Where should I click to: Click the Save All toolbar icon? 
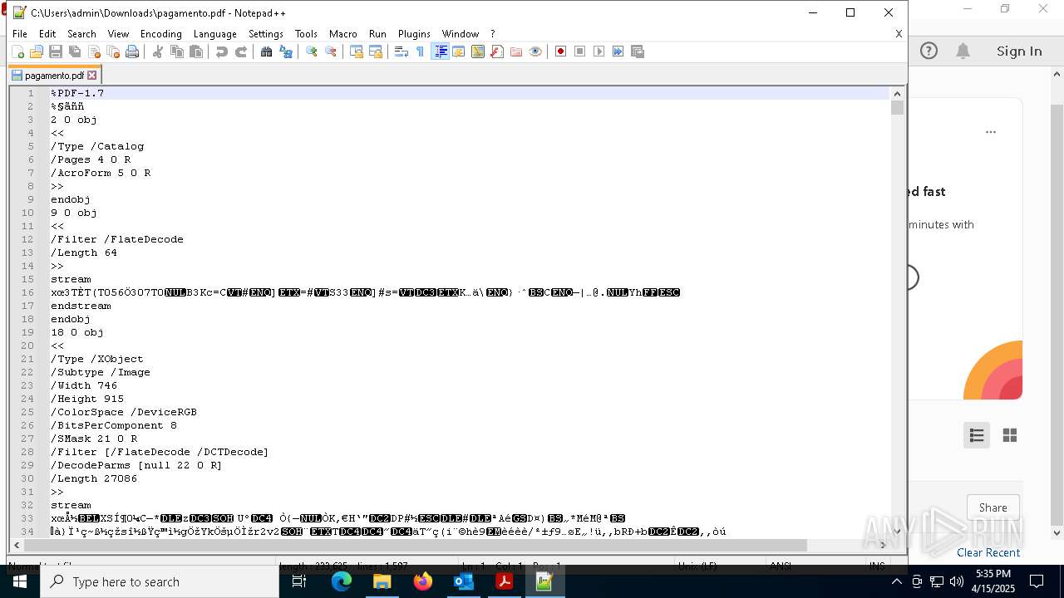75,51
